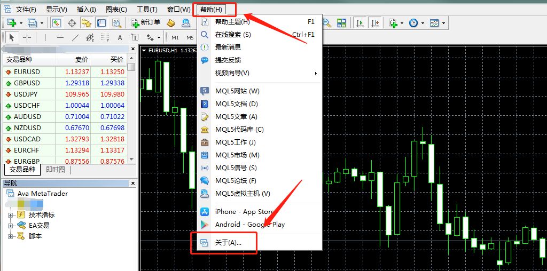Image resolution: width=547 pixels, height=271 pixels.
Task: Switch to the 即时图 tab
Action: tap(56, 170)
